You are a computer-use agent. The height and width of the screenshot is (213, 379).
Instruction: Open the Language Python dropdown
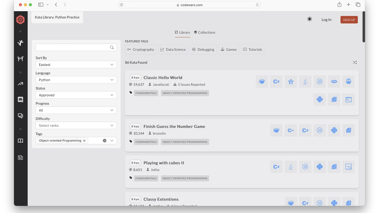(x=76, y=80)
